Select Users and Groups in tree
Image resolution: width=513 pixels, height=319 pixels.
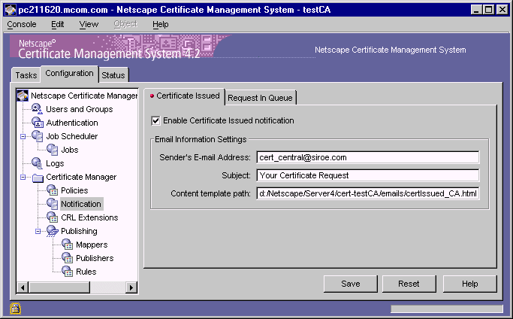coord(79,109)
